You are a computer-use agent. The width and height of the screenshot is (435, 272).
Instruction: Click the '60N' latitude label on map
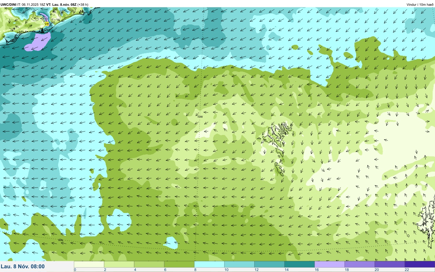click(61, 240)
